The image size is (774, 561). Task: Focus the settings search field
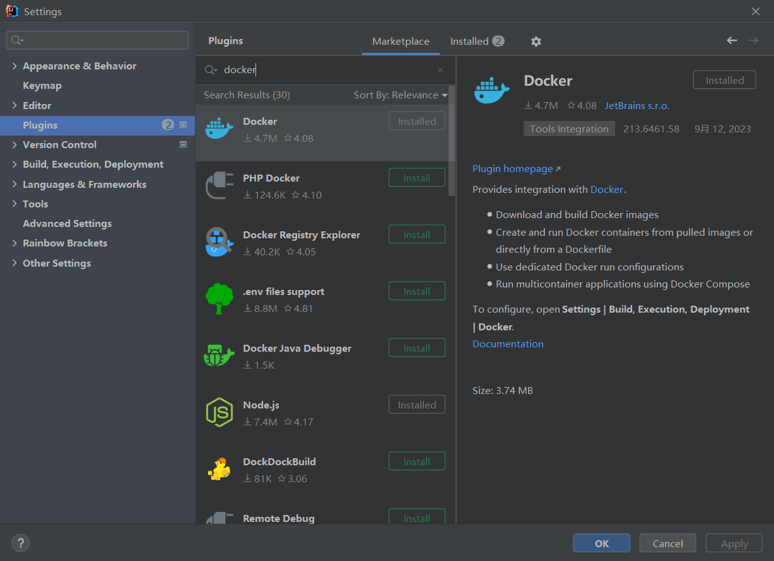[98, 40]
